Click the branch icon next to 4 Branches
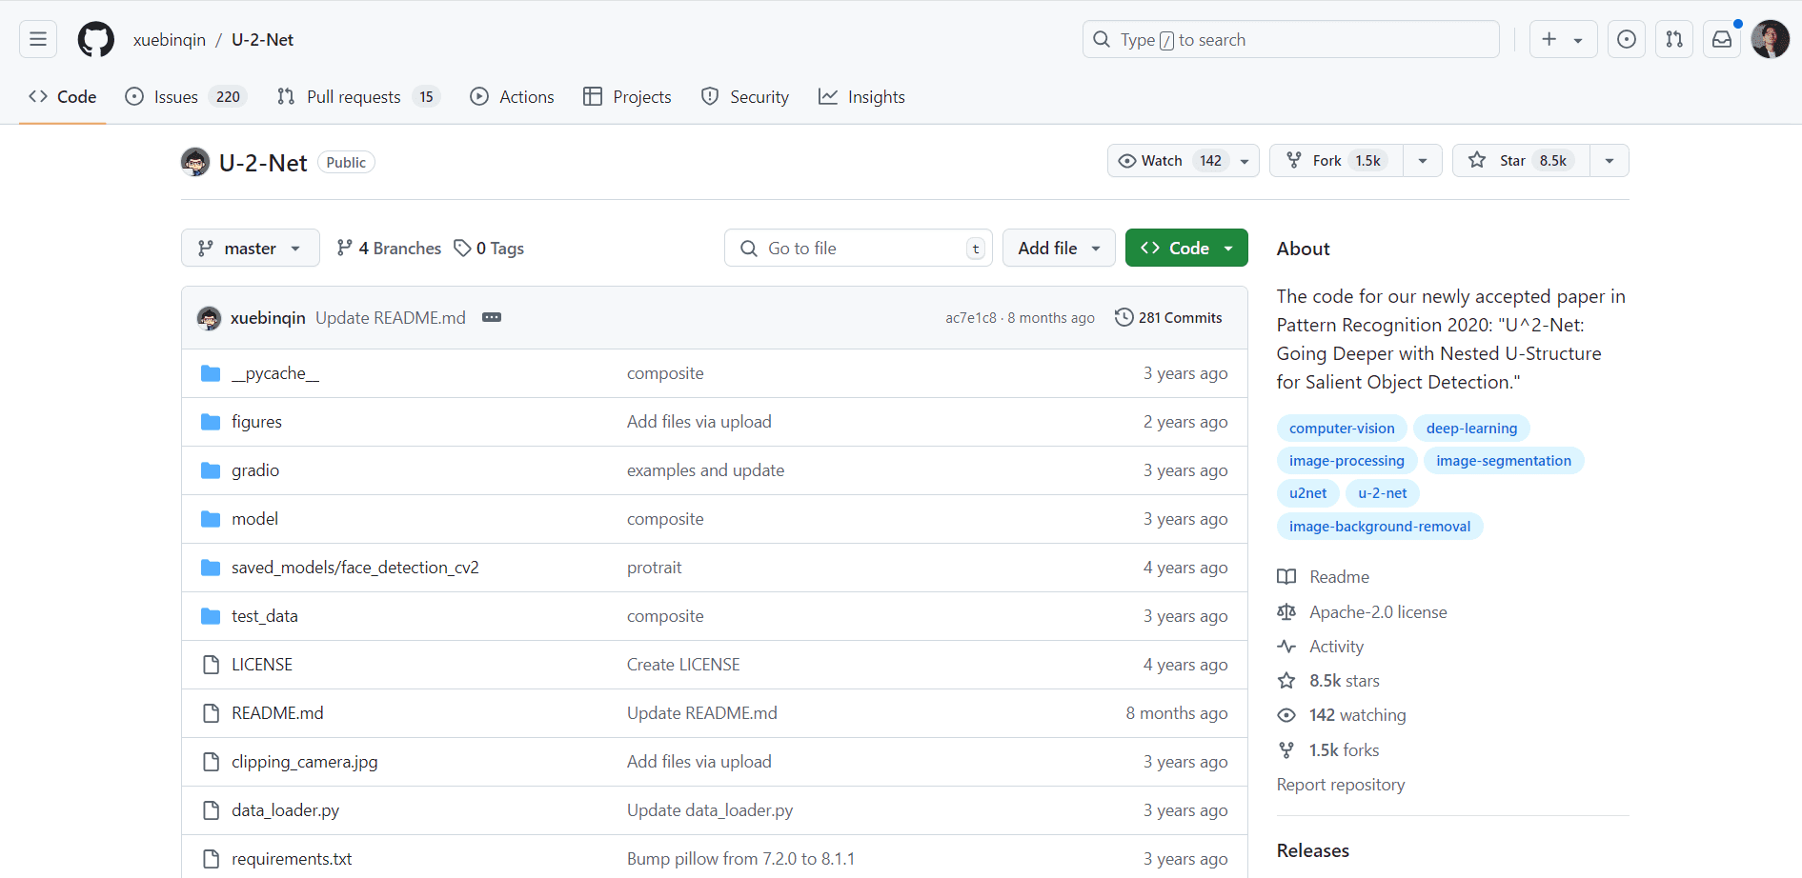Viewport: 1802px width, 878px height. coord(344,248)
